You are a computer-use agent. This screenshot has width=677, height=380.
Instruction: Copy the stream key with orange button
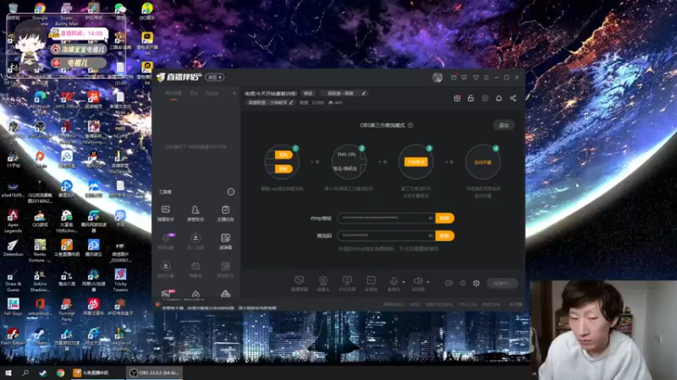coord(445,236)
